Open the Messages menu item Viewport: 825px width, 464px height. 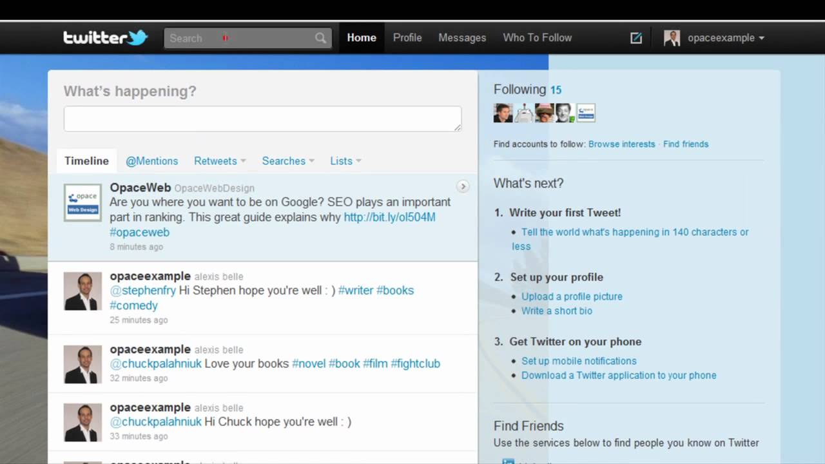point(462,38)
